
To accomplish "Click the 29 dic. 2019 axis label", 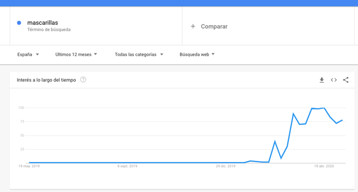I will 226,166.
